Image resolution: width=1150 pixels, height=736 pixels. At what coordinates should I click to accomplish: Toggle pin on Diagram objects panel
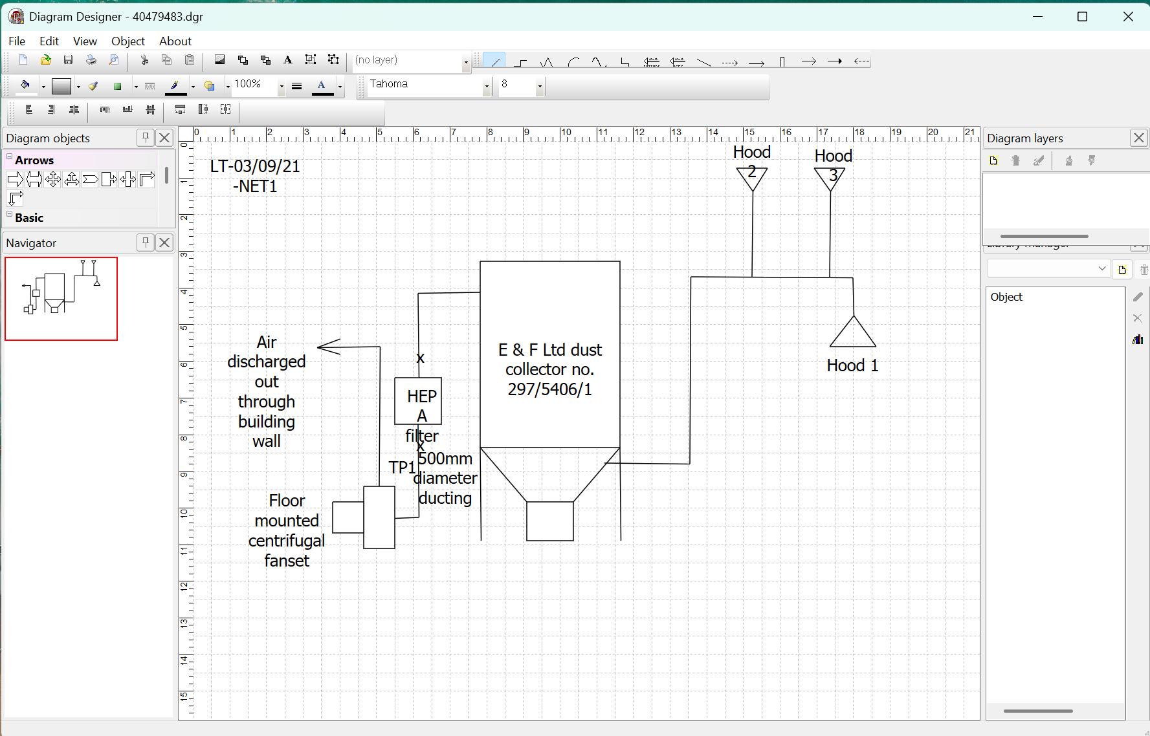(x=146, y=138)
